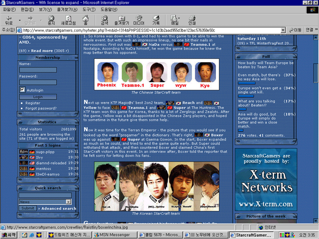The image size is (319, 239).
Task: Open the 보기(V) menu
Action: [45, 9]
